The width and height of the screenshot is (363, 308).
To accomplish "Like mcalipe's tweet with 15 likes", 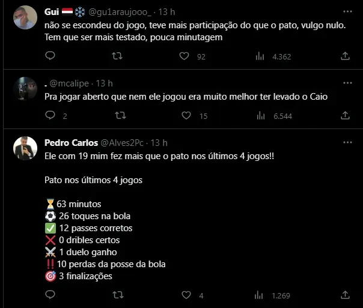I will [x=187, y=116].
